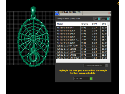The image size is (125, 94).
Task: Sort by the Grams column header
Action: click(x=86, y=24)
